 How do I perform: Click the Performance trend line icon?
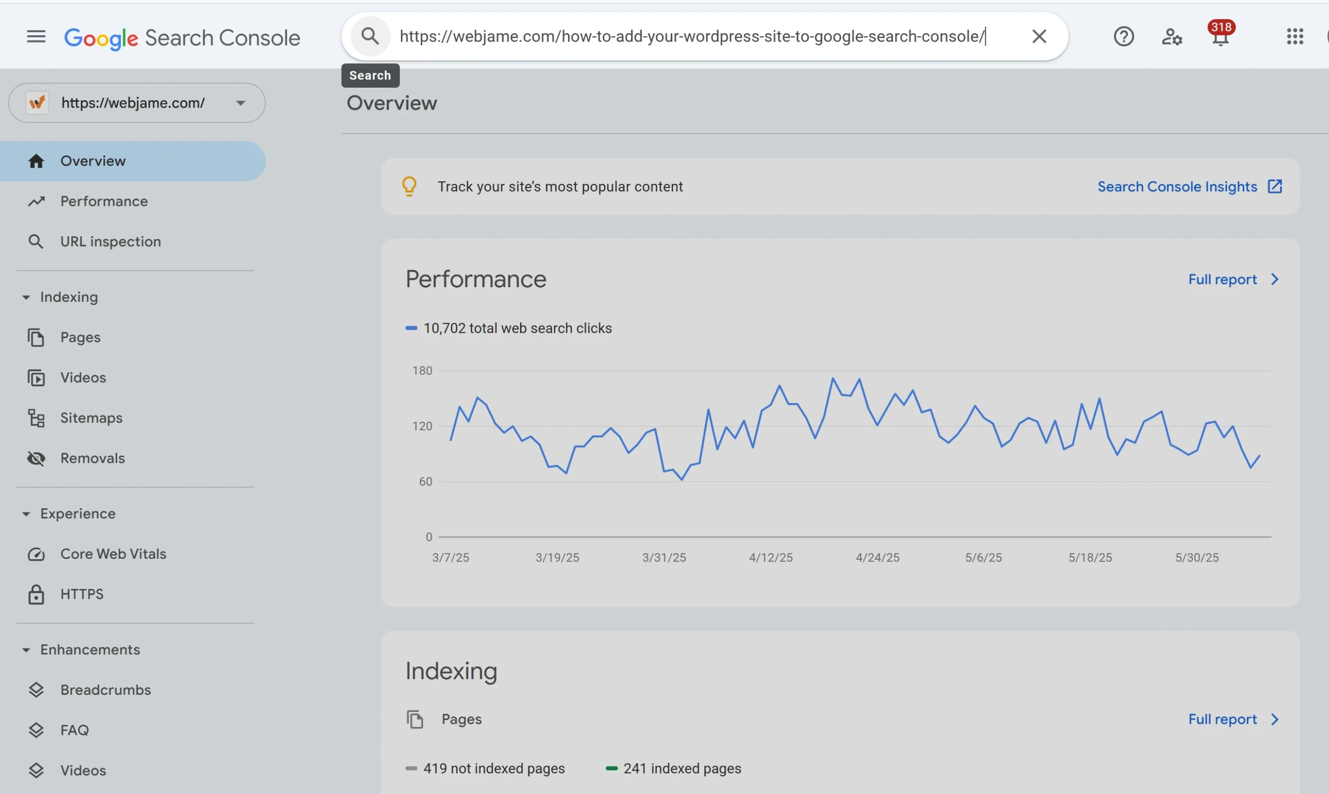coord(36,201)
